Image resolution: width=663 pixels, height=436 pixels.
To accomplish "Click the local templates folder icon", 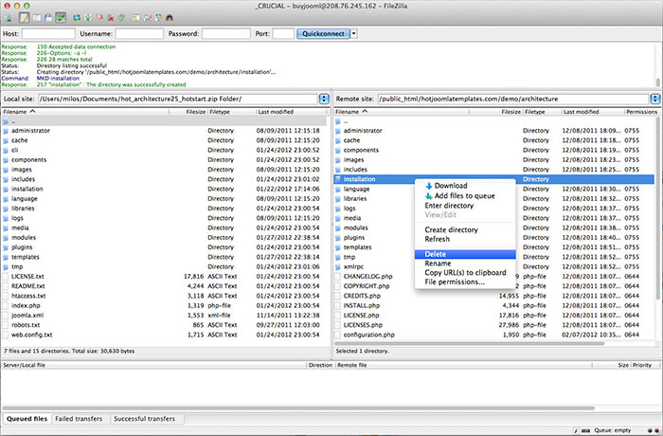I will (6, 257).
